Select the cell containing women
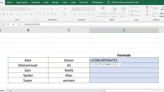 [x=69, y=80]
